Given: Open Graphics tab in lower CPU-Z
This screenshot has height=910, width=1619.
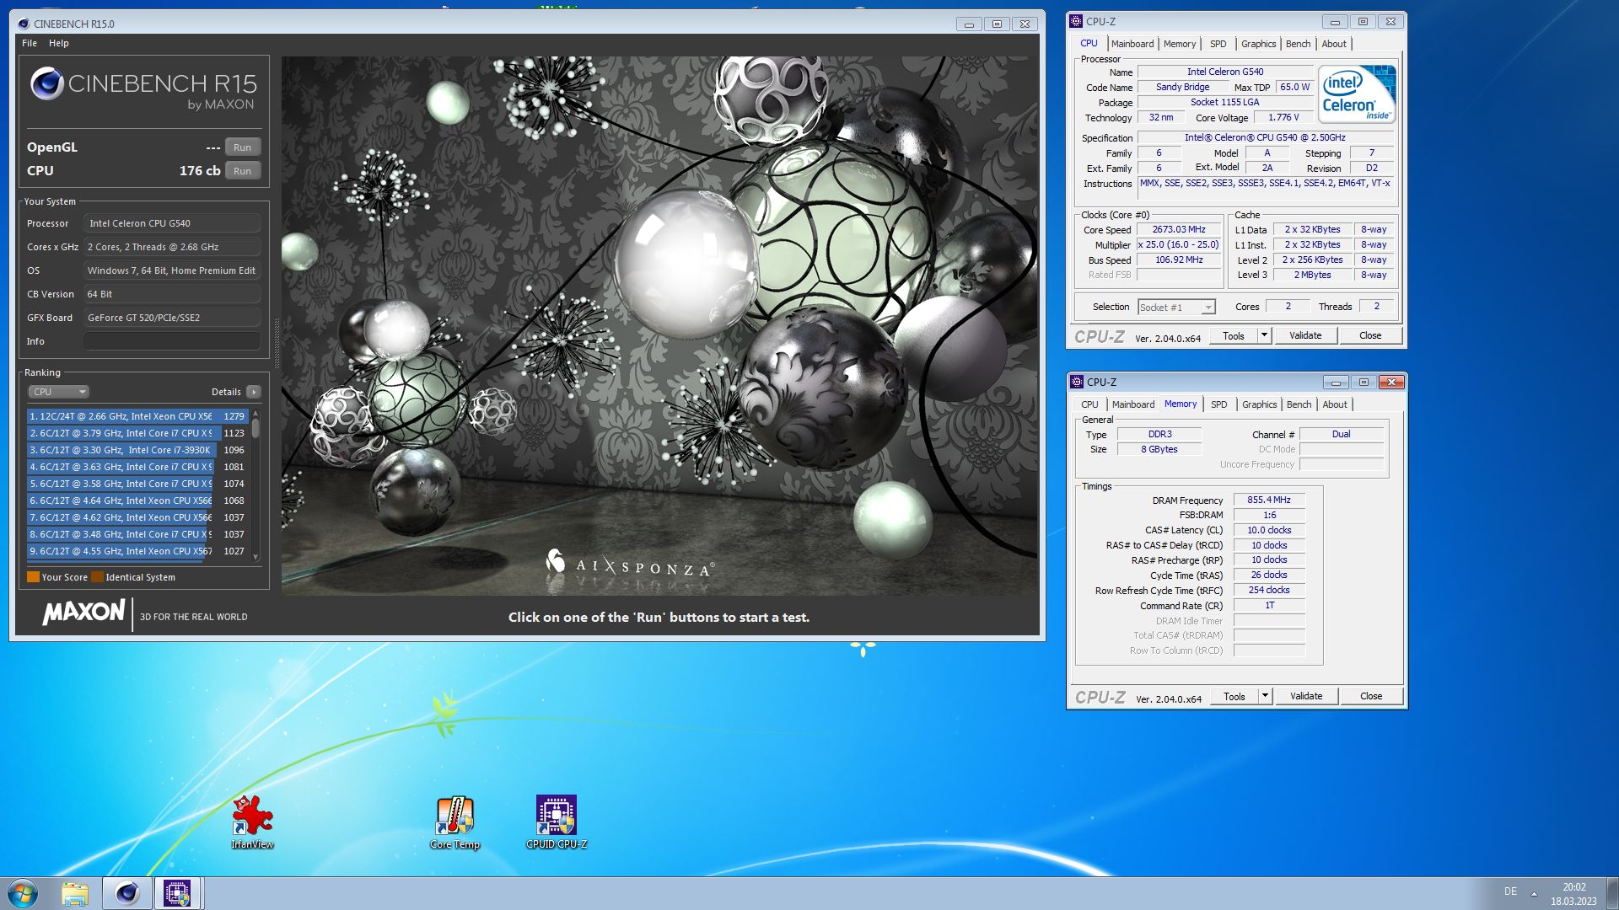Looking at the screenshot, I should tap(1260, 404).
